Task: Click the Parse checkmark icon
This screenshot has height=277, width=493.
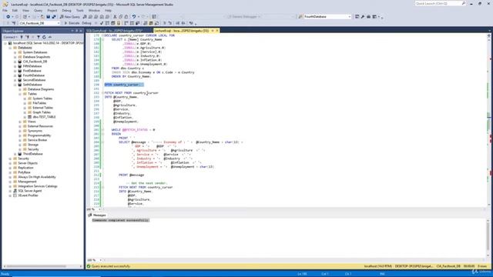Action: coord(102,23)
